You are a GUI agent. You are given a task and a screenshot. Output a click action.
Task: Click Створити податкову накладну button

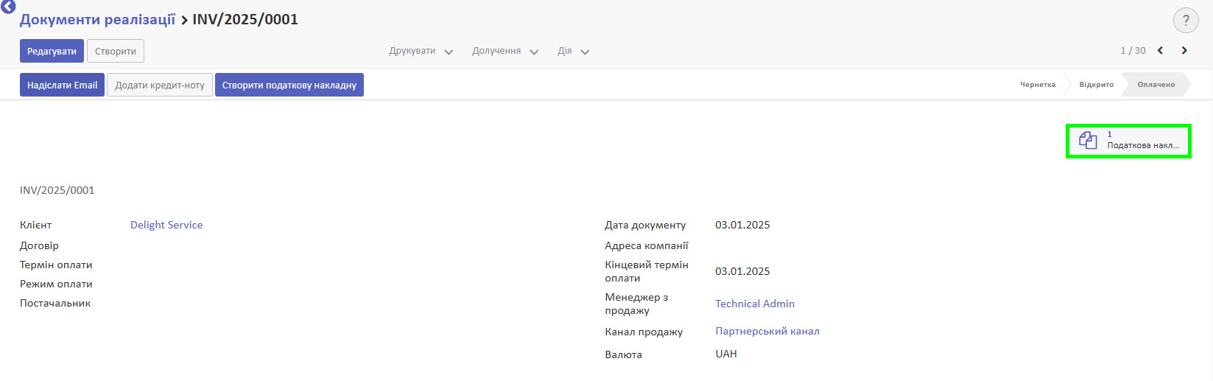click(x=289, y=85)
